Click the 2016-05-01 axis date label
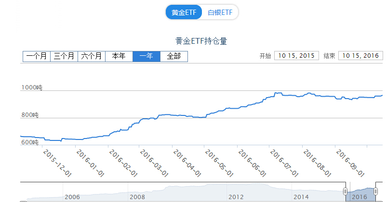The height and width of the screenshot is (202, 386). 219,164
